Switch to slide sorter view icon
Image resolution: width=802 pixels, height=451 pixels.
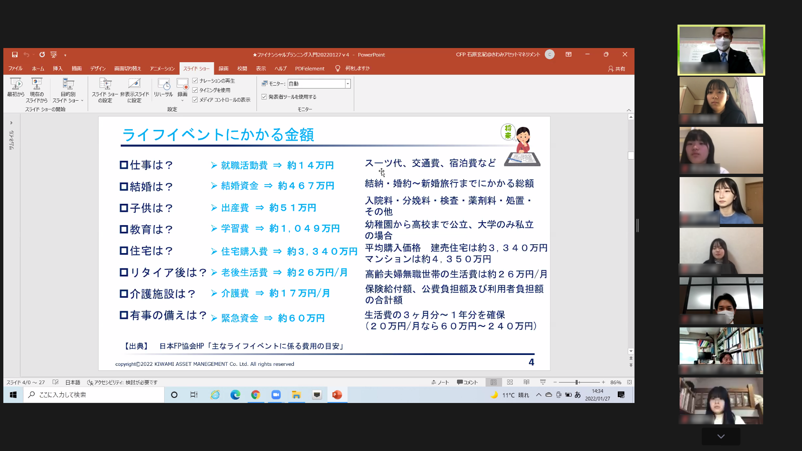pyautogui.click(x=510, y=382)
